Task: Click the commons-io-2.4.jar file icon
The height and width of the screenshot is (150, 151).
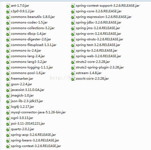Action: tap(8, 51)
